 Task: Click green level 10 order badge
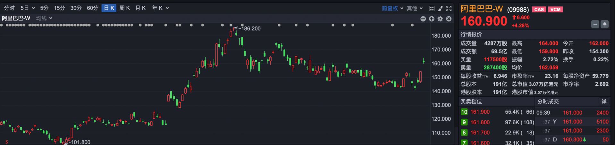point(464,112)
